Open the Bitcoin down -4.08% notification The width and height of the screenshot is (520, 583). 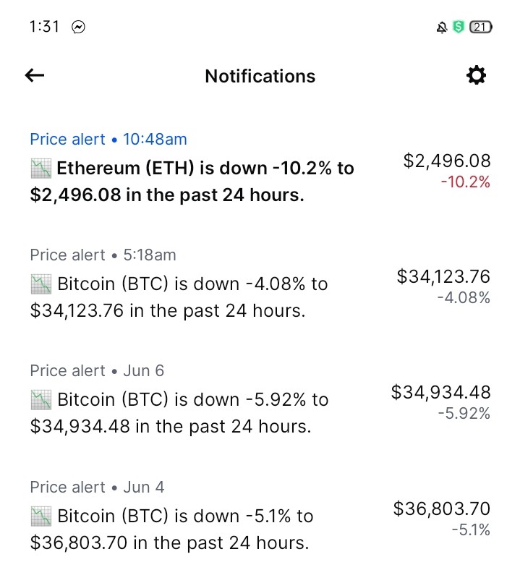point(260,284)
